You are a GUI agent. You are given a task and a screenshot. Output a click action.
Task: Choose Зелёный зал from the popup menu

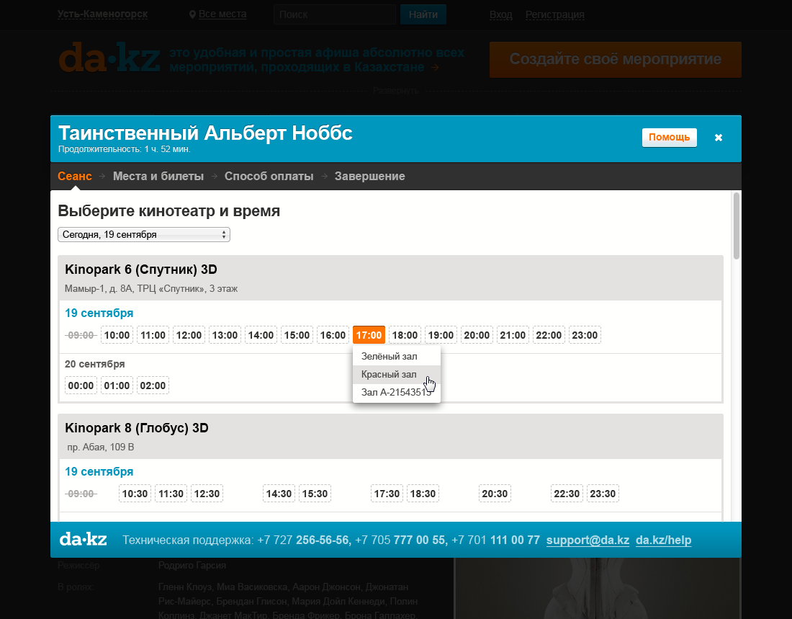pyautogui.click(x=397, y=357)
